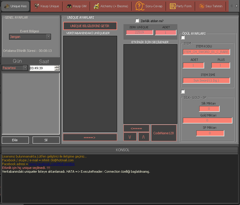Click the Silk Miktarı field
Image resolution: width=240 pixels, height=205 pixels.
click(209, 109)
